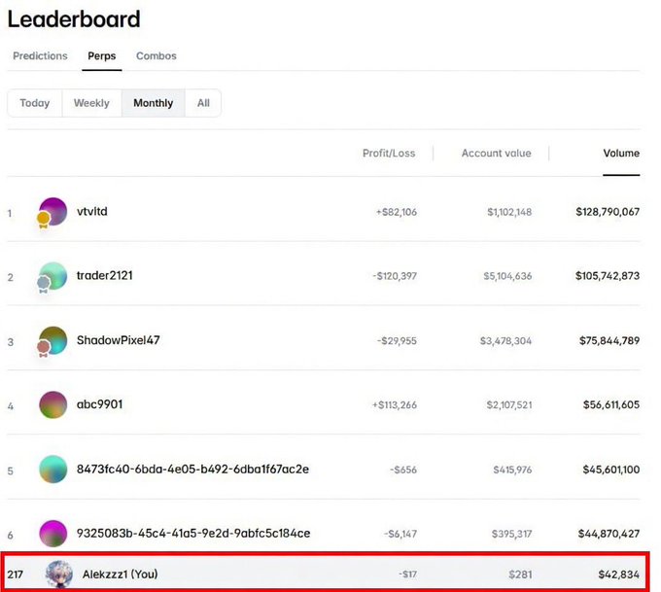Screen dimensions: 661x592
Task: Click profit value +$82,106
Action: tap(397, 212)
